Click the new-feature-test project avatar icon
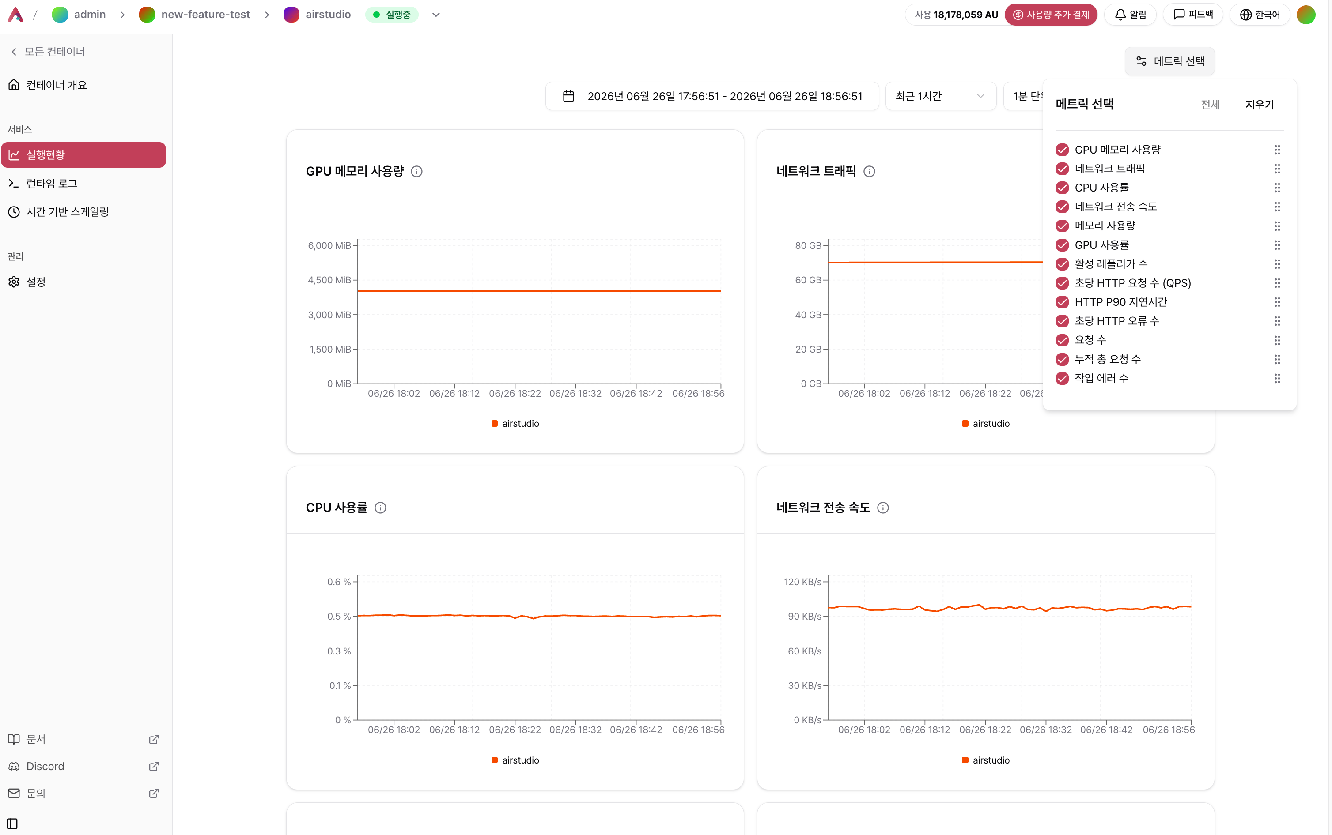This screenshot has height=835, width=1332. pyautogui.click(x=147, y=15)
